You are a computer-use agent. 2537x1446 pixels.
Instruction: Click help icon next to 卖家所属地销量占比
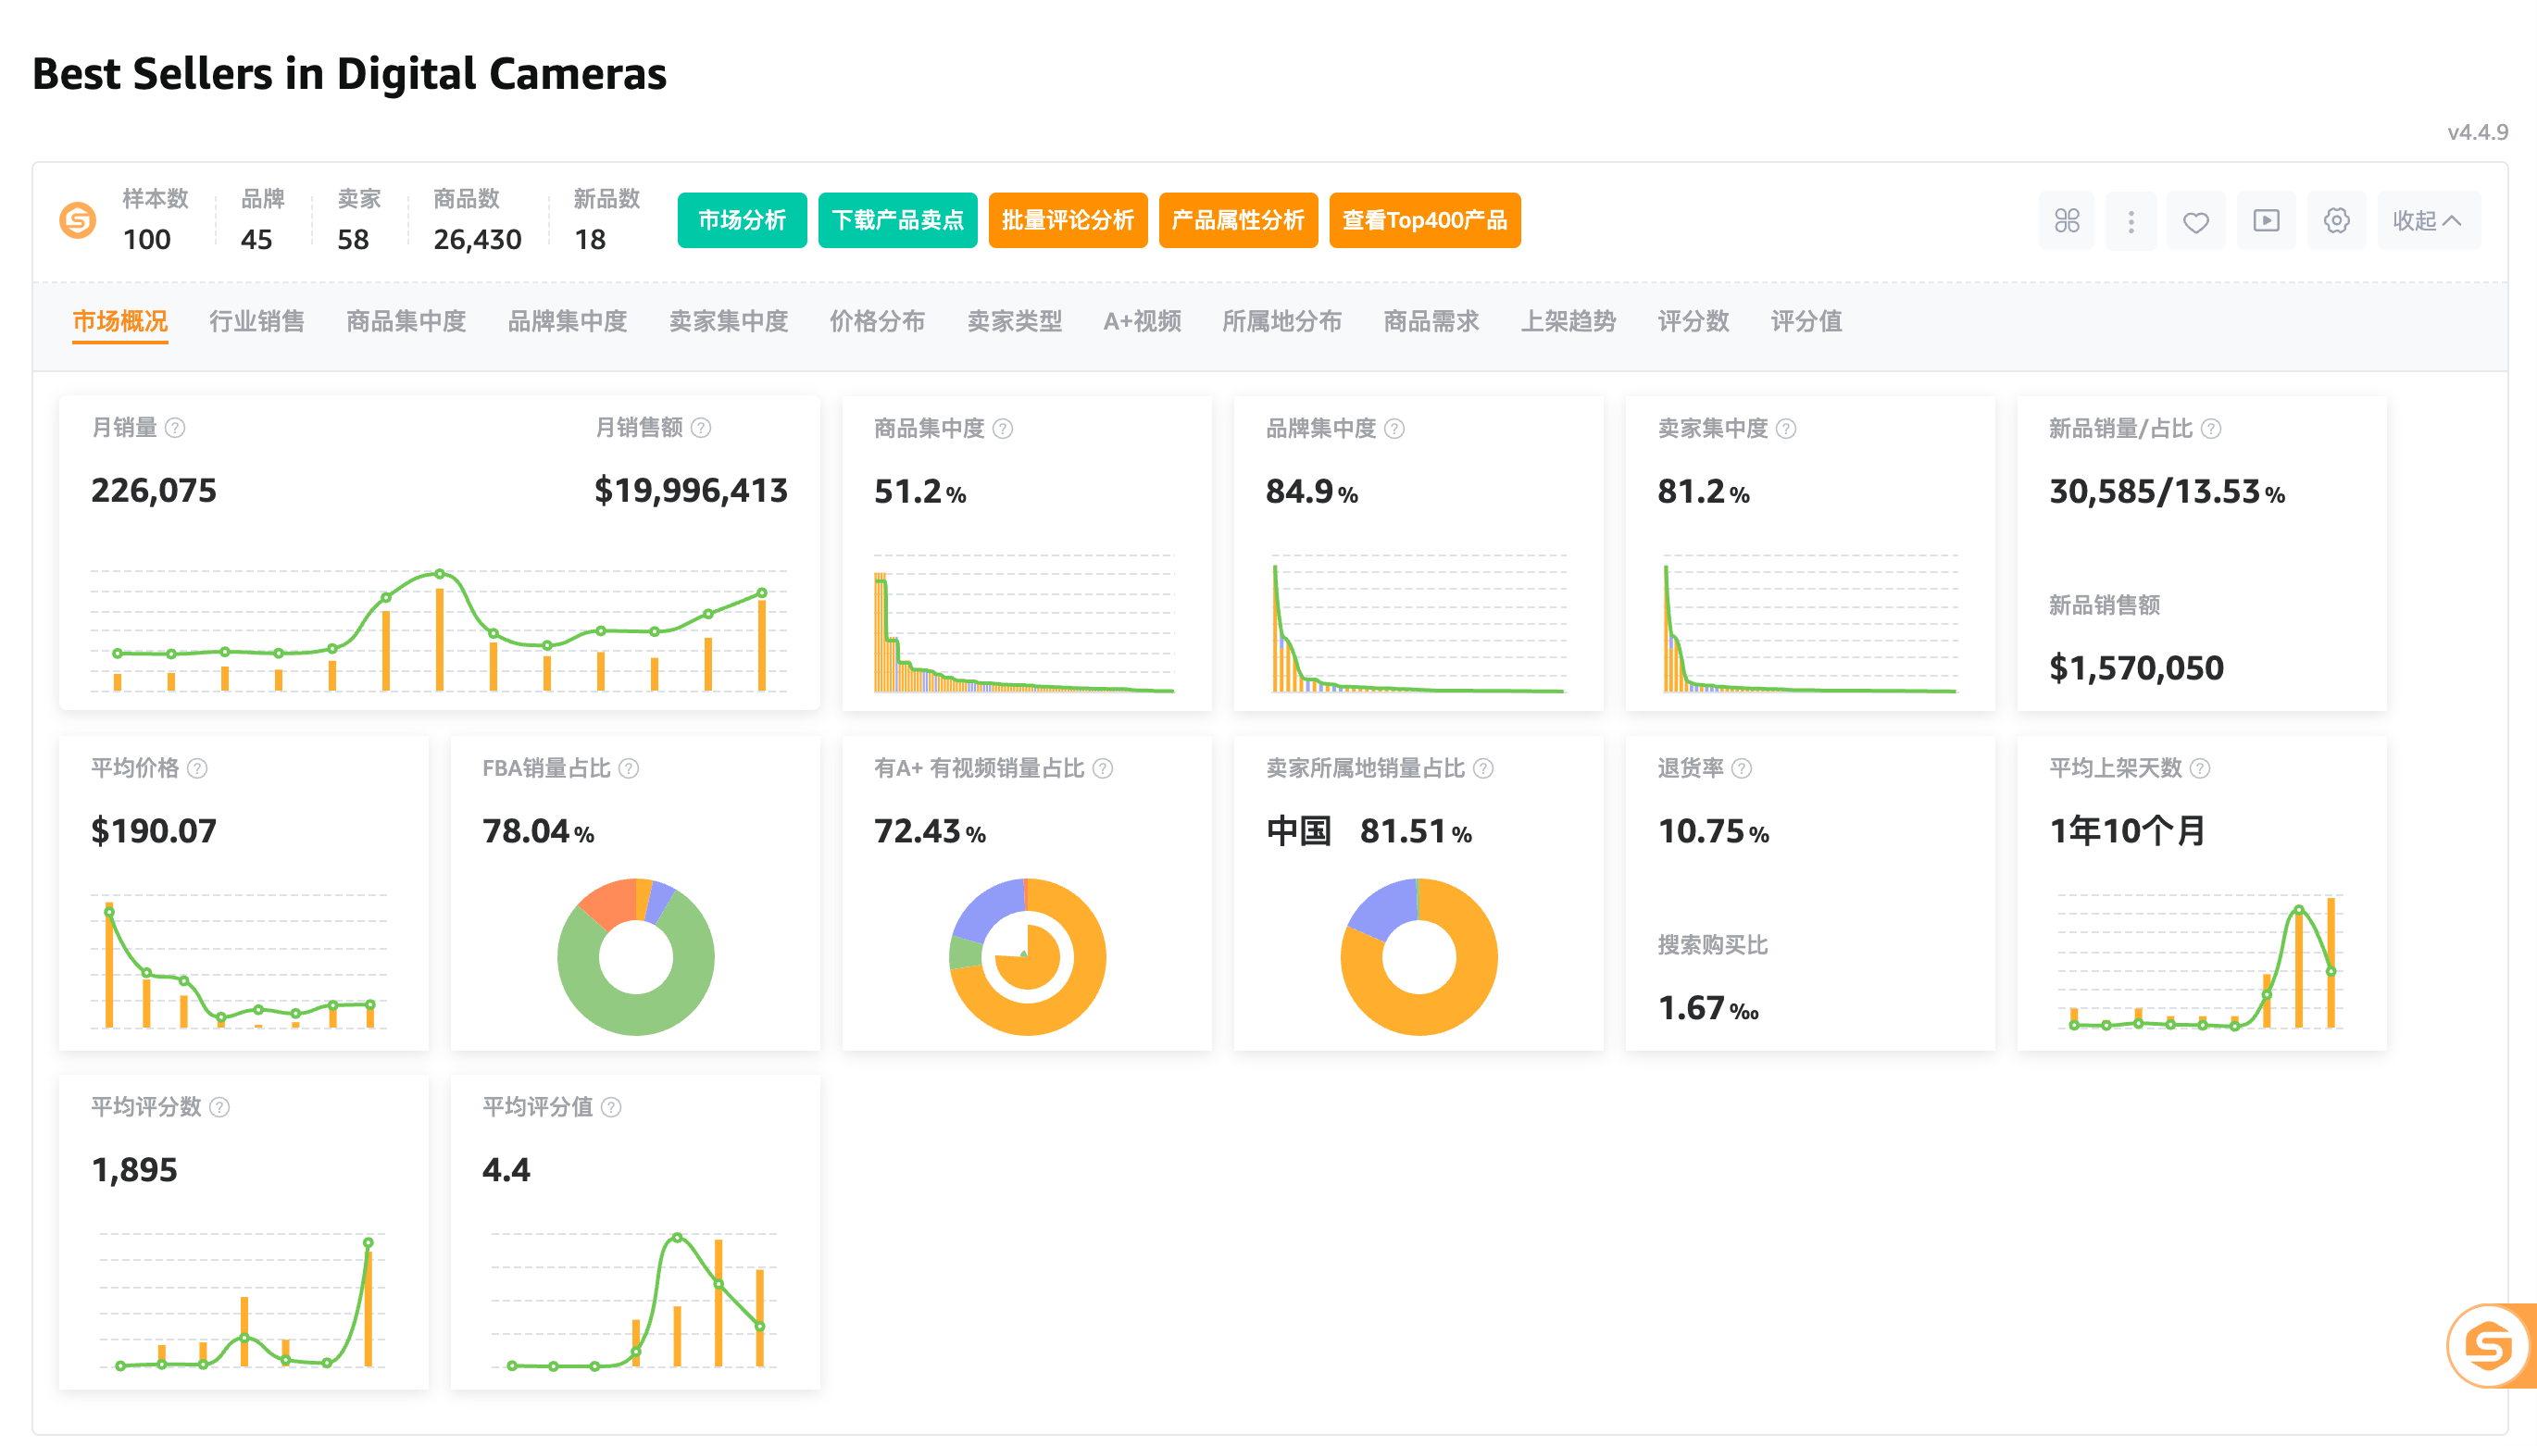pyautogui.click(x=1483, y=768)
